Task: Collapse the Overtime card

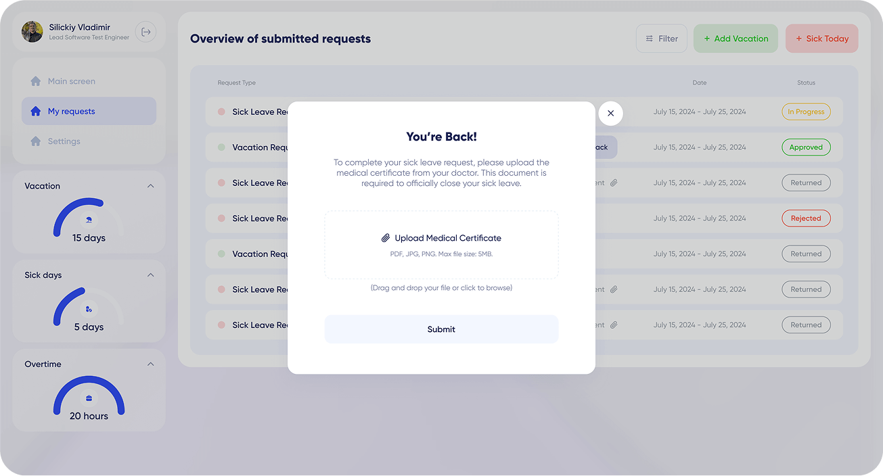Action: 150,364
